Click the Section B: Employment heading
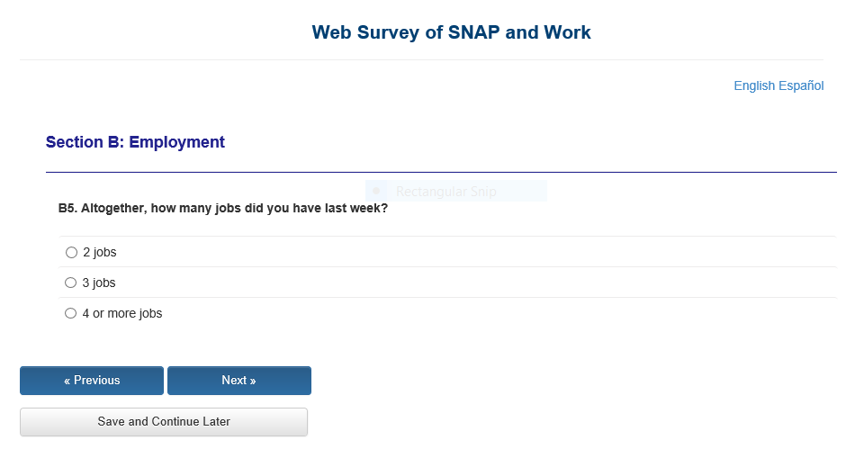 (135, 142)
